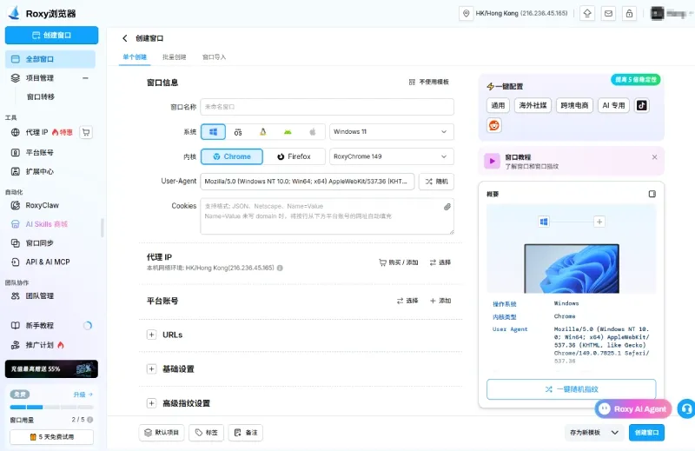
Task: Switch to the 单个创建 tab
Action: pos(135,57)
